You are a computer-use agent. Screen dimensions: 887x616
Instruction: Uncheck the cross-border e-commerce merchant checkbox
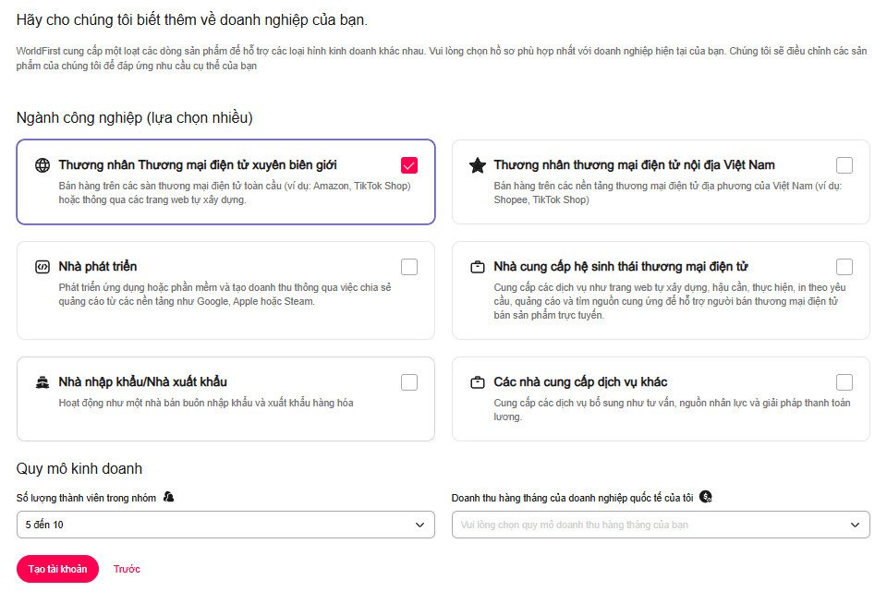(x=409, y=165)
